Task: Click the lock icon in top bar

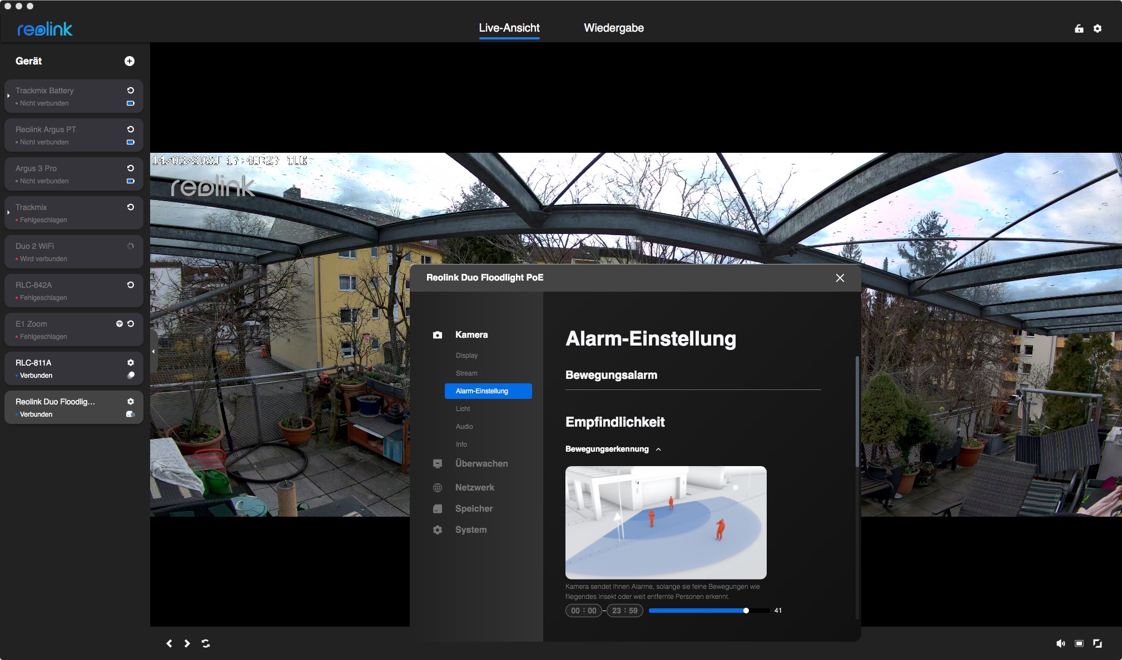Action: pyautogui.click(x=1079, y=29)
